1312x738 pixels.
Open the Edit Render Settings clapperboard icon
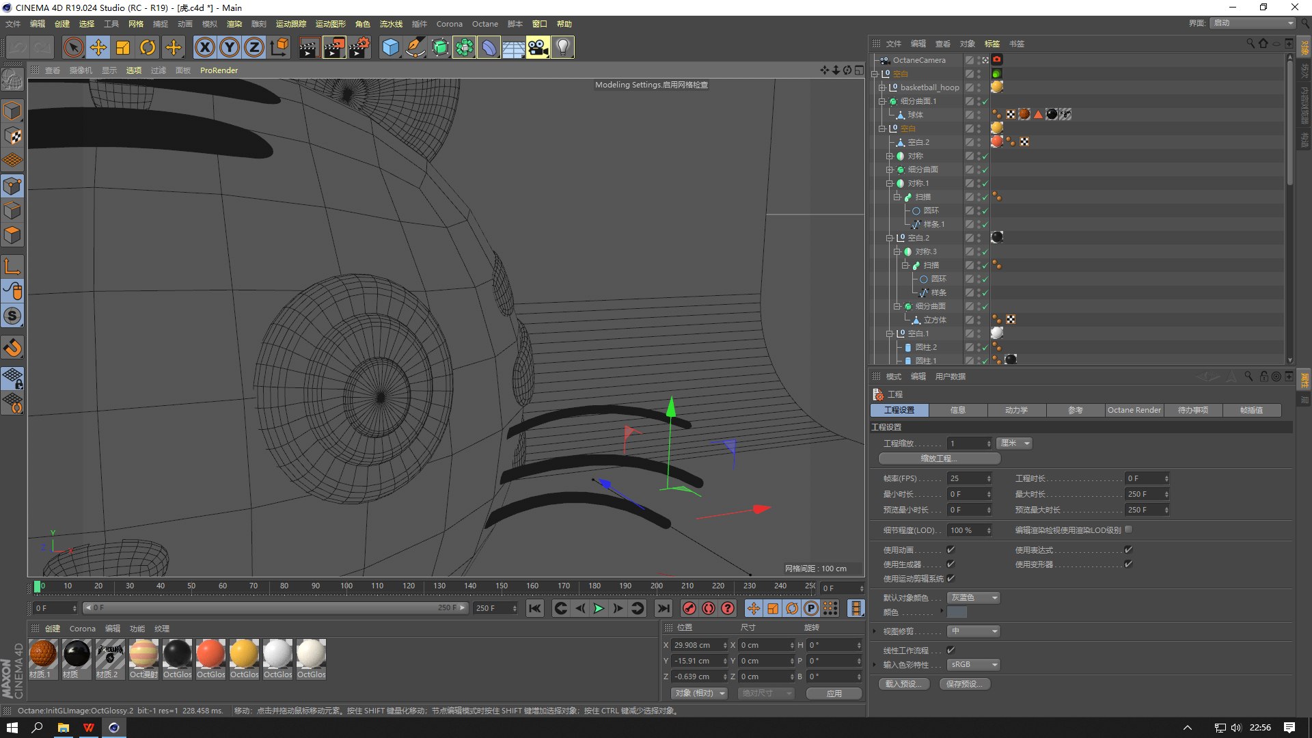359,47
